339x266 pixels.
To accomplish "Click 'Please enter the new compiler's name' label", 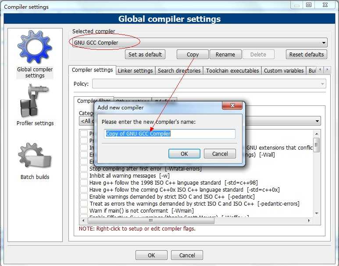I will click(149, 122).
